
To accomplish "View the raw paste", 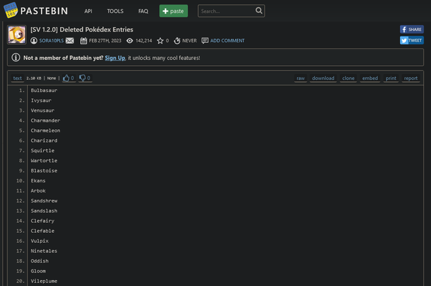I will click(300, 78).
